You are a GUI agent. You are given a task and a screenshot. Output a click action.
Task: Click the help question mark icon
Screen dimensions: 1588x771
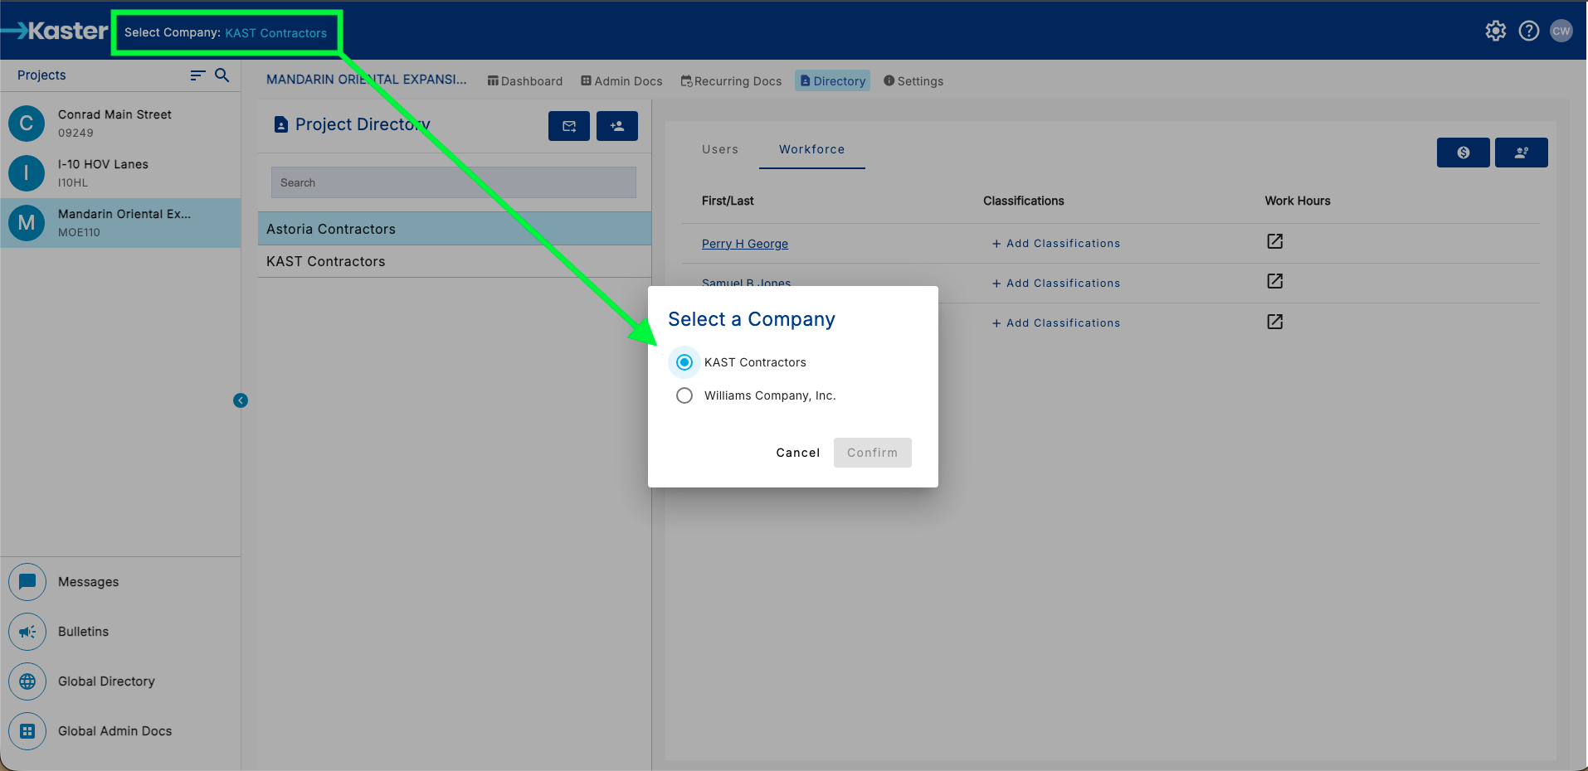coord(1528,32)
